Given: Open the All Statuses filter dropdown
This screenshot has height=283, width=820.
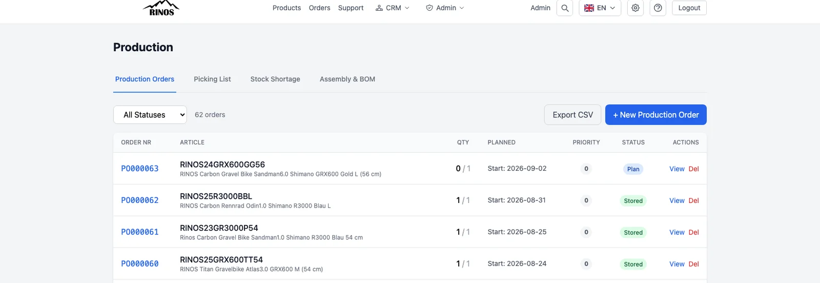Looking at the screenshot, I should pyautogui.click(x=150, y=115).
